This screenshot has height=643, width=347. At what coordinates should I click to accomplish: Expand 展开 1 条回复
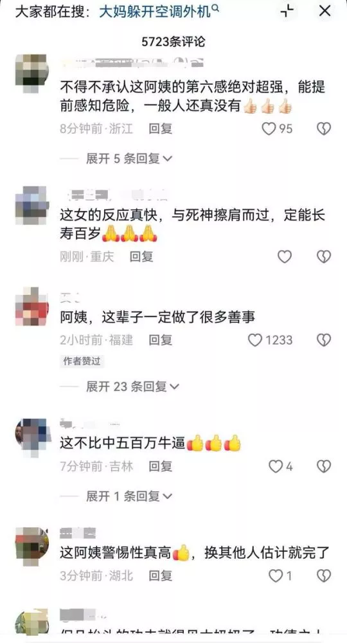tap(129, 496)
